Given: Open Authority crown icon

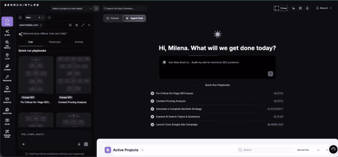Looking at the screenshot, I should pos(7,100).
